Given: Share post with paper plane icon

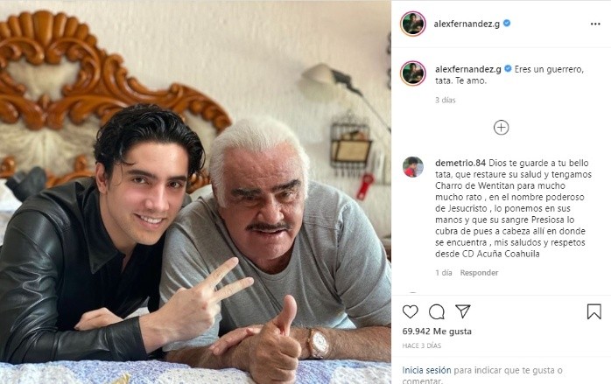Looking at the screenshot, I should (463, 311).
